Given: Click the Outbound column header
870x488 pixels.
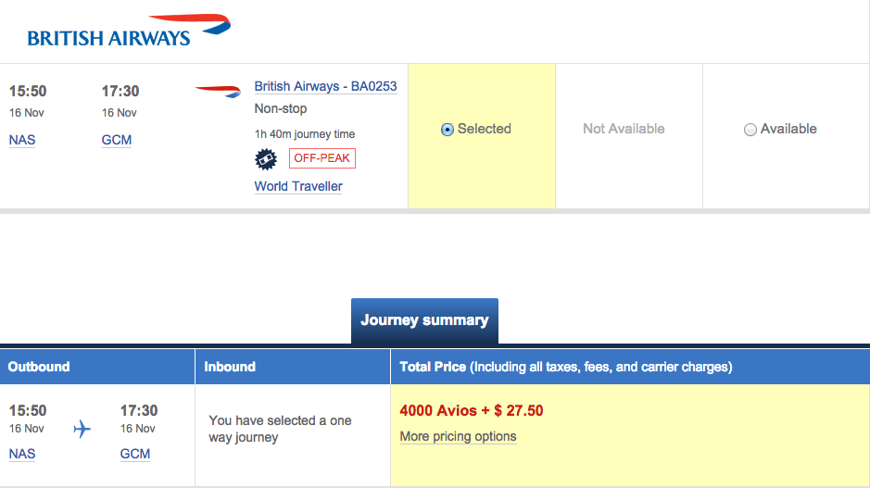Looking at the screenshot, I should (x=97, y=367).
